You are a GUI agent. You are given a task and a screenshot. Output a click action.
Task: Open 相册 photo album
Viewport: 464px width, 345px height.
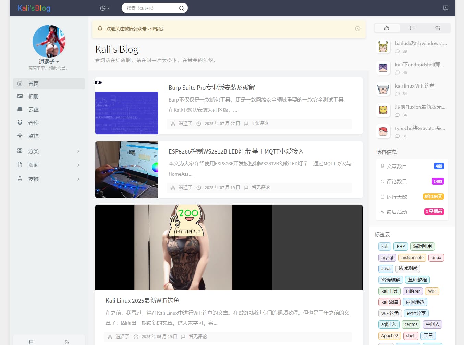(x=33, y=96)
